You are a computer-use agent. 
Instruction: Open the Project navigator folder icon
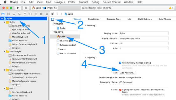point(3,14)
